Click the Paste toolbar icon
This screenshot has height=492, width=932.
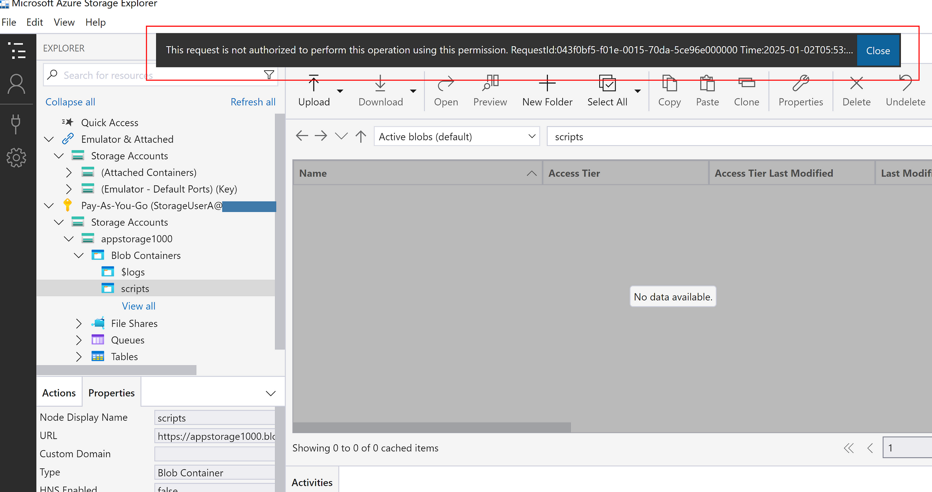pos(707,83)
